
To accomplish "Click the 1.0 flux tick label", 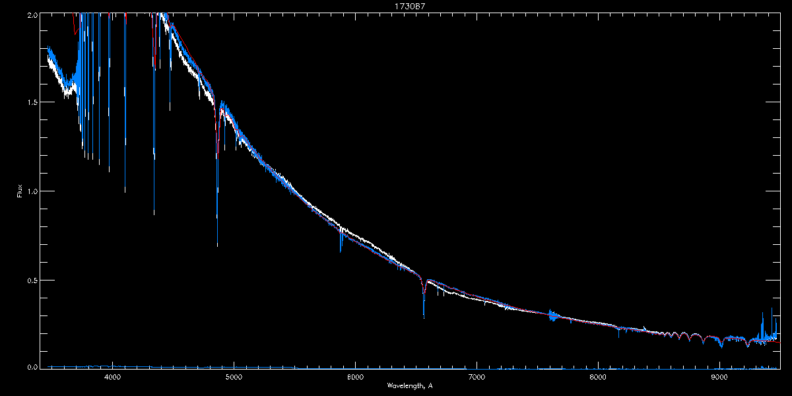I will tap(31, 191).
